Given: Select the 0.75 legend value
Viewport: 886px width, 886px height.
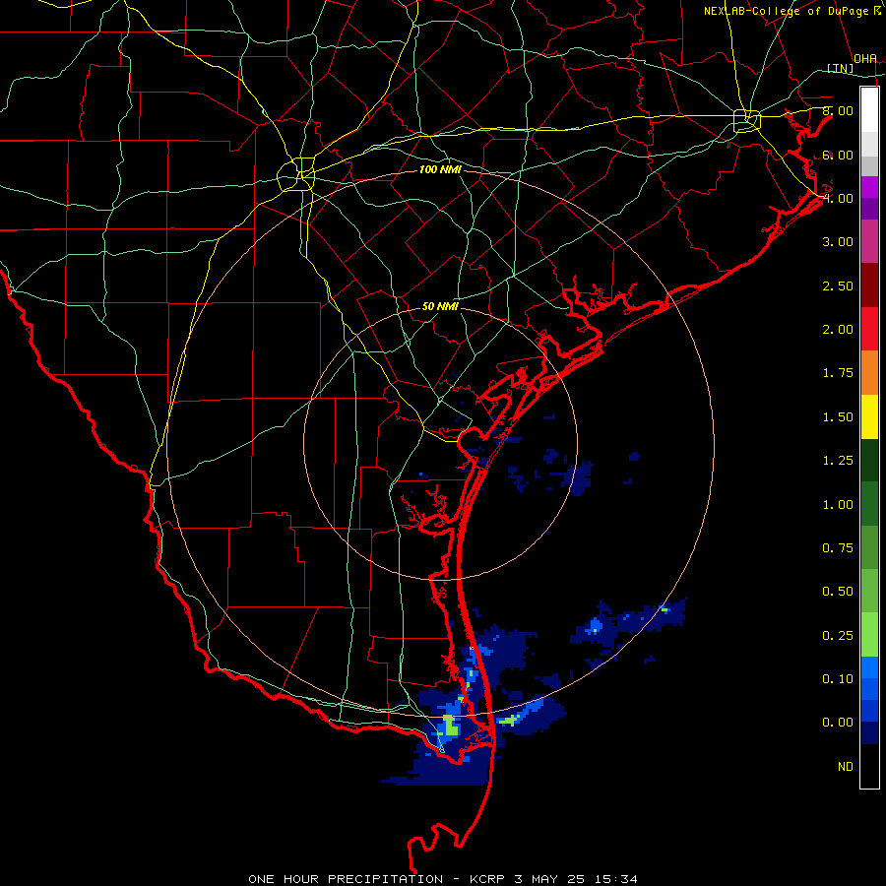Looking at the screenshot, I should point(838,548).
